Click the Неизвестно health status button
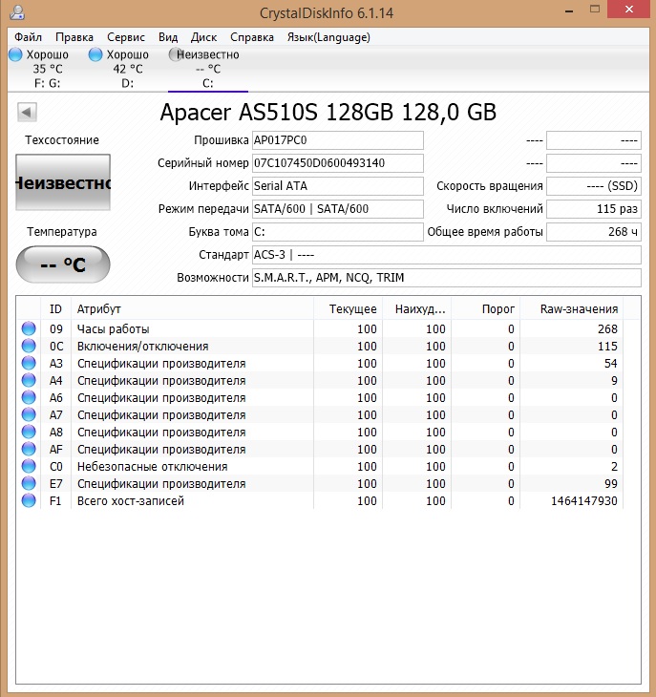656x697 pixels. (63, 182)
